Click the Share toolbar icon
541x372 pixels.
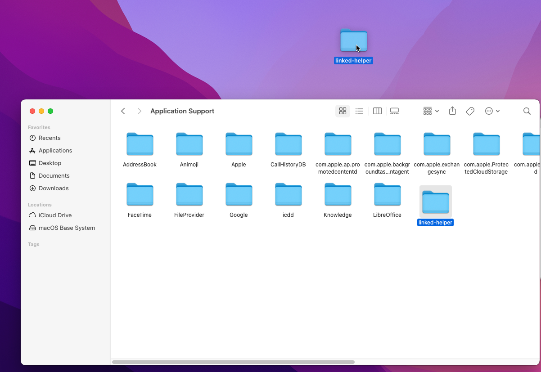point(453,111)
